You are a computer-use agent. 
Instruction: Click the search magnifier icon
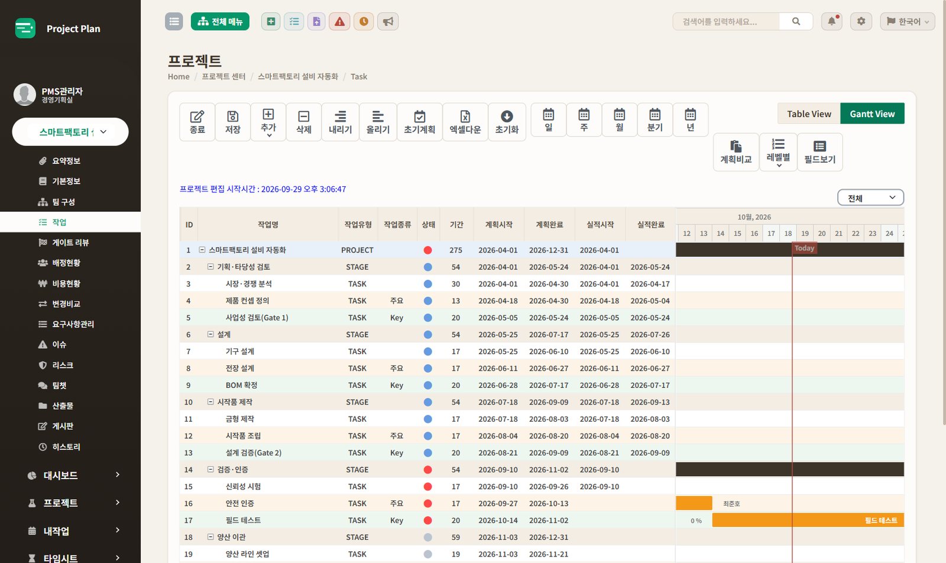point(796,21)
